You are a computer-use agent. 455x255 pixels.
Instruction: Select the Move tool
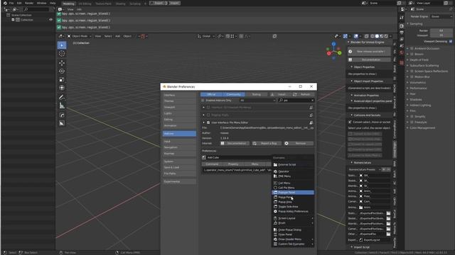[x=62, y=63]
